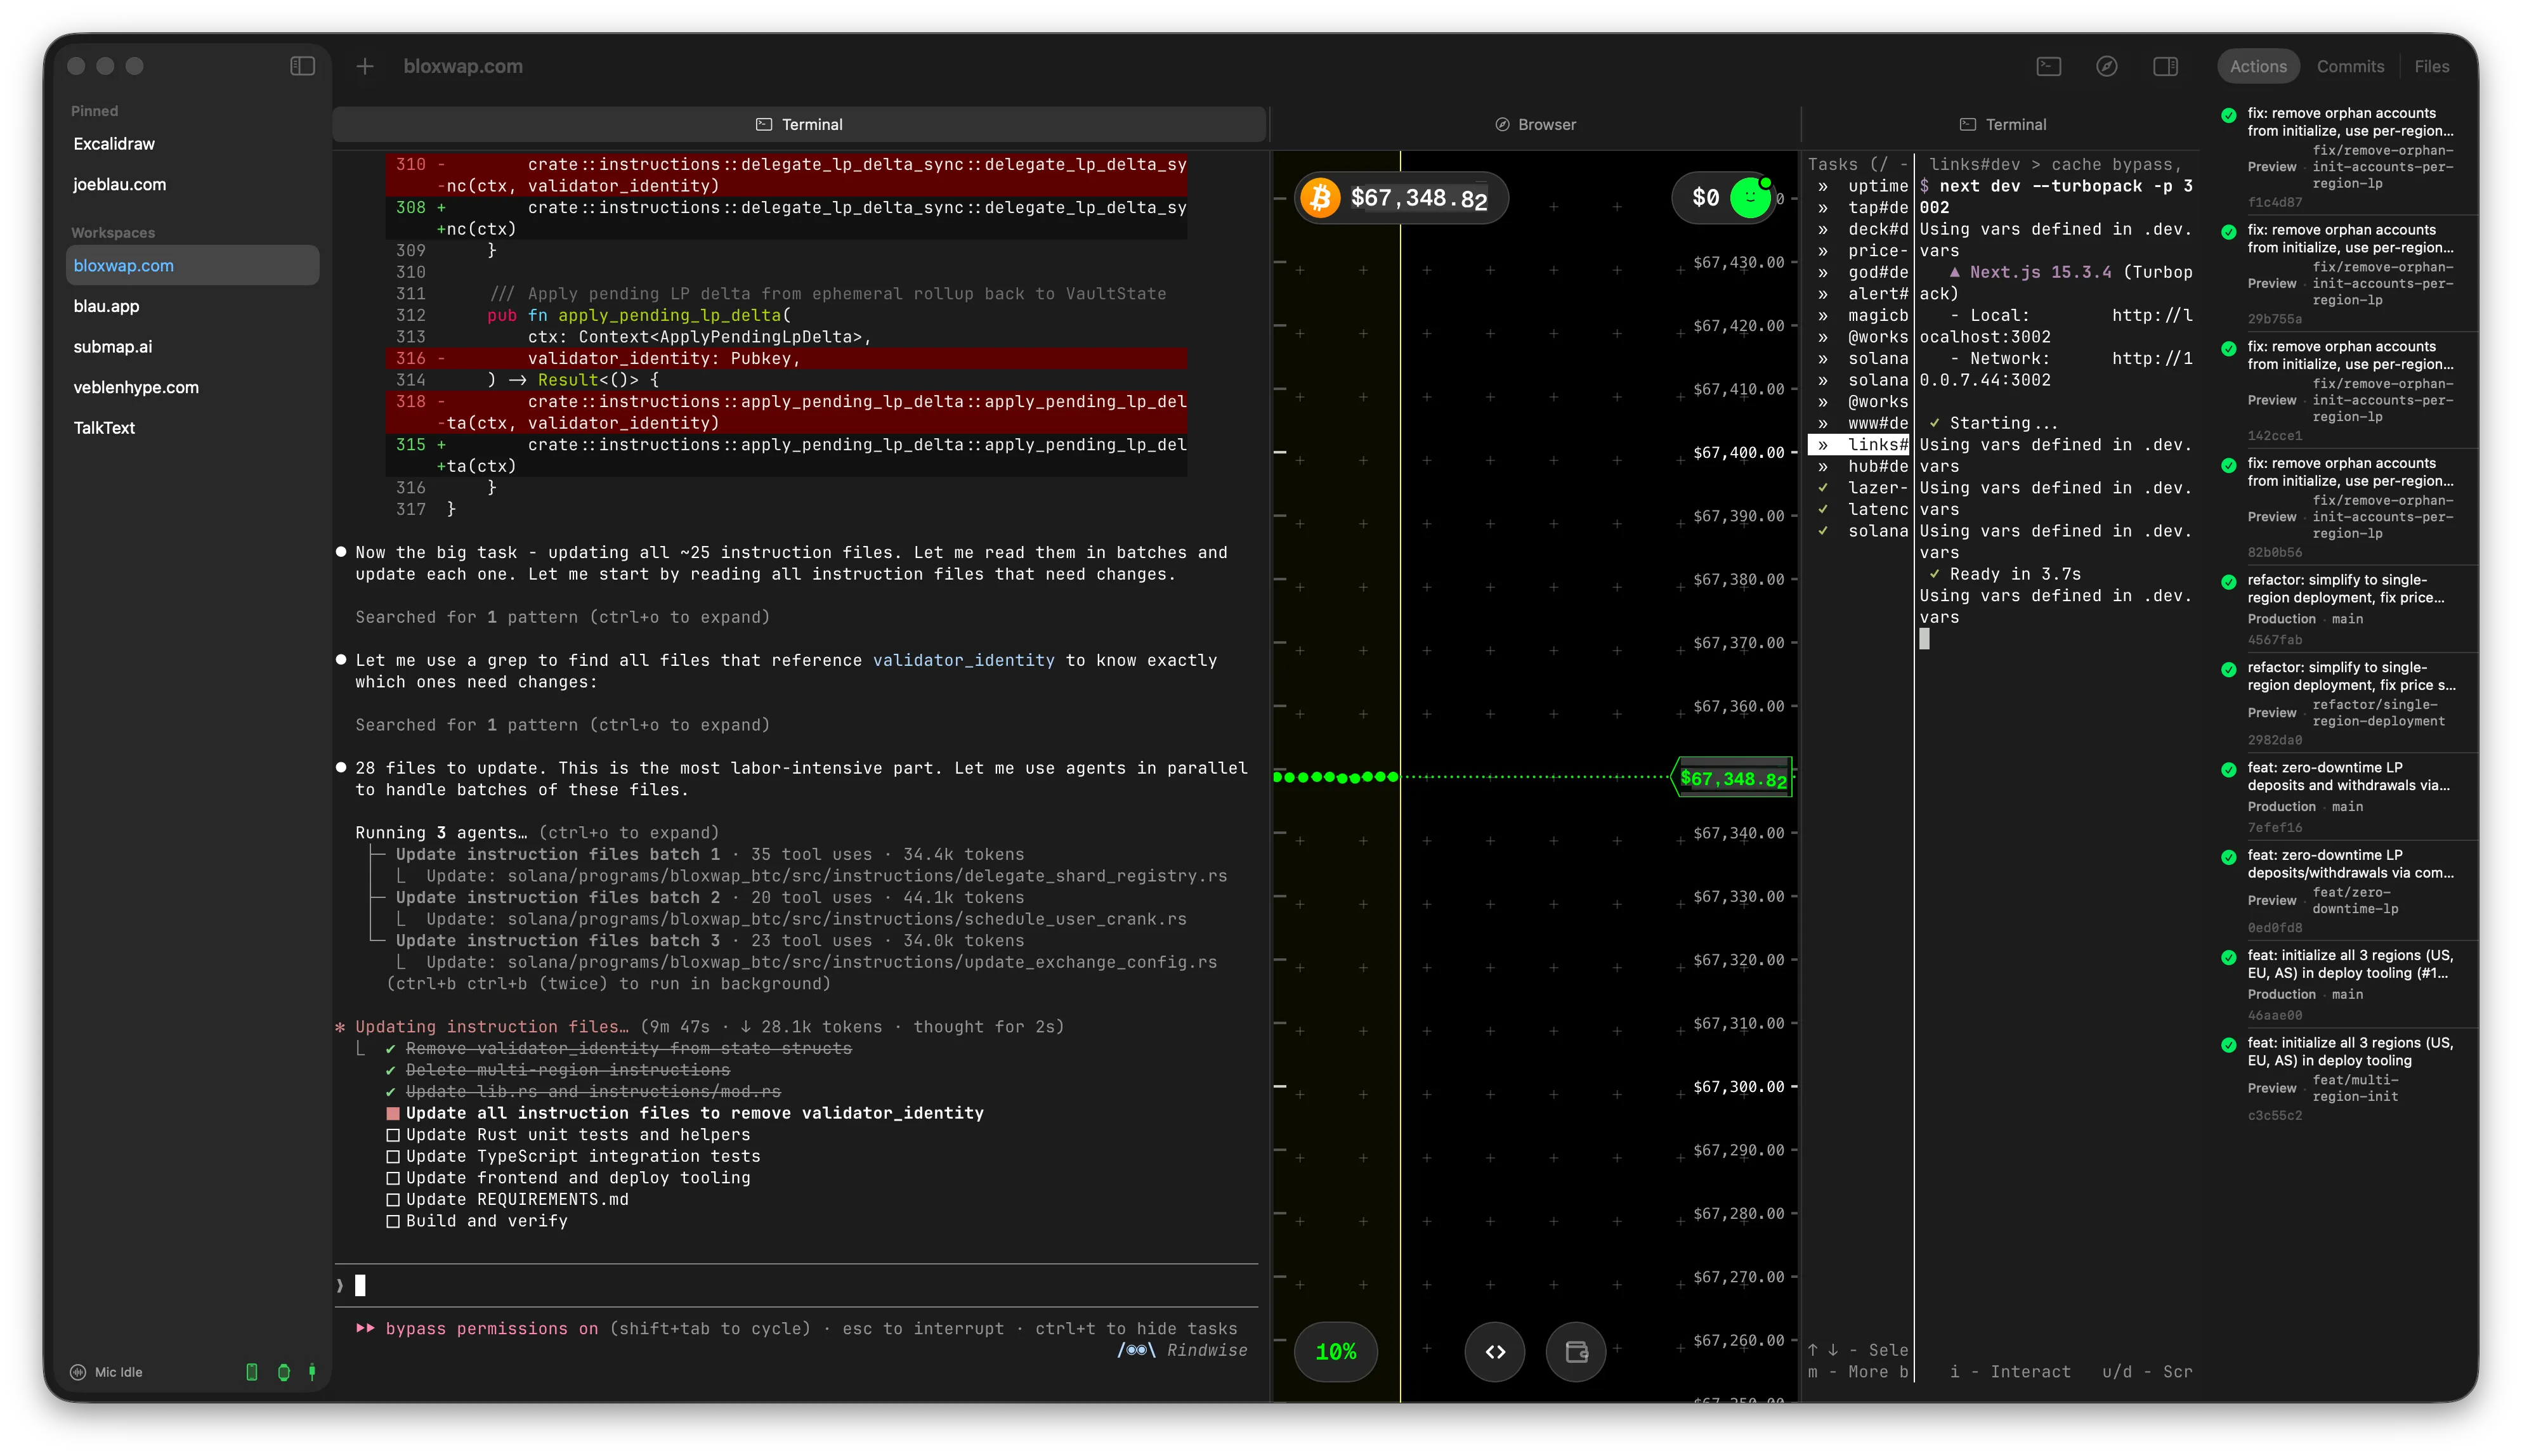
Task: Switch to the Commits tab
Action: click(x=2351, y=66)
